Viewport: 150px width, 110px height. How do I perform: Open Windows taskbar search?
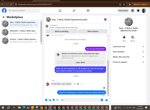[x=8, y=108]
